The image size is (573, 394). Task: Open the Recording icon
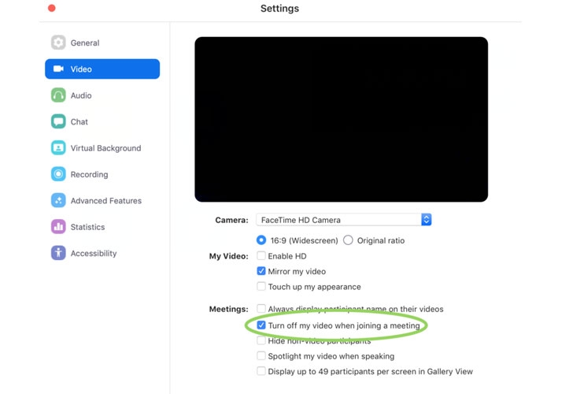click(x=58, y=174)
